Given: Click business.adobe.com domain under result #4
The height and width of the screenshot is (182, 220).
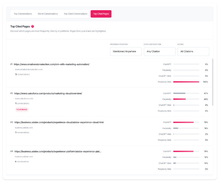Looking at the screenshot, I should (24, 156).
